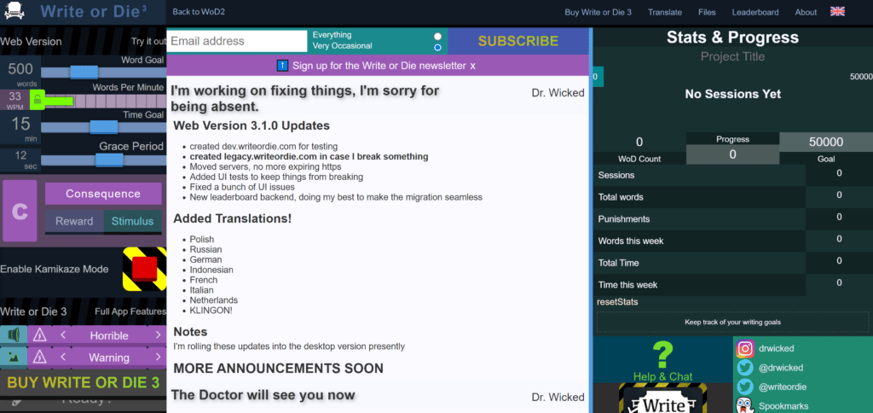Toggle the WPM lock icon

coord(37,100)
